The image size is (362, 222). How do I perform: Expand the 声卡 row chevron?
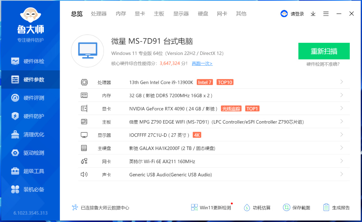point(342,174)
